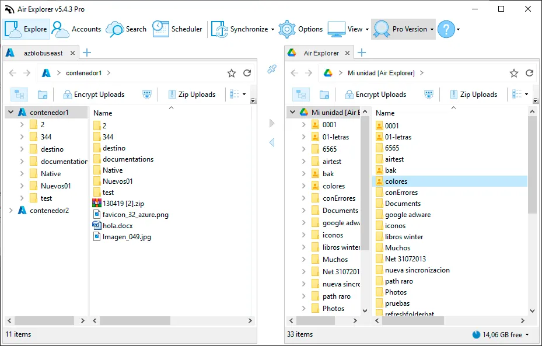
Task: Expand the airtest folder in right tree
Action: 303,162
